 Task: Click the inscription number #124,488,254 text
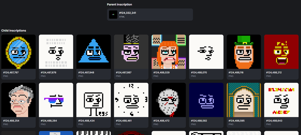click(x=11, y=121)
